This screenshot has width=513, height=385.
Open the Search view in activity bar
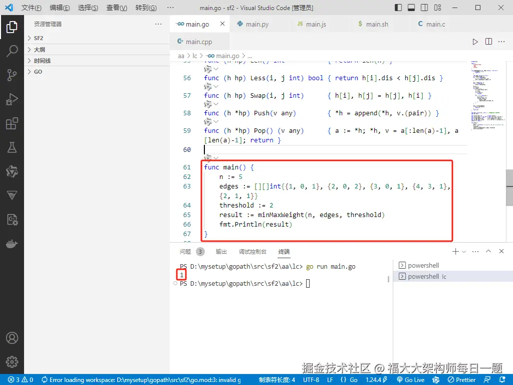click(x=12, y=51)
